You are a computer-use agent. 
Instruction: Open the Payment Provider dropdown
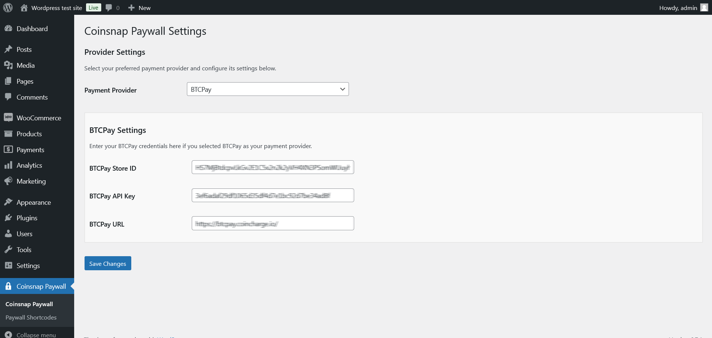[268, 89]
